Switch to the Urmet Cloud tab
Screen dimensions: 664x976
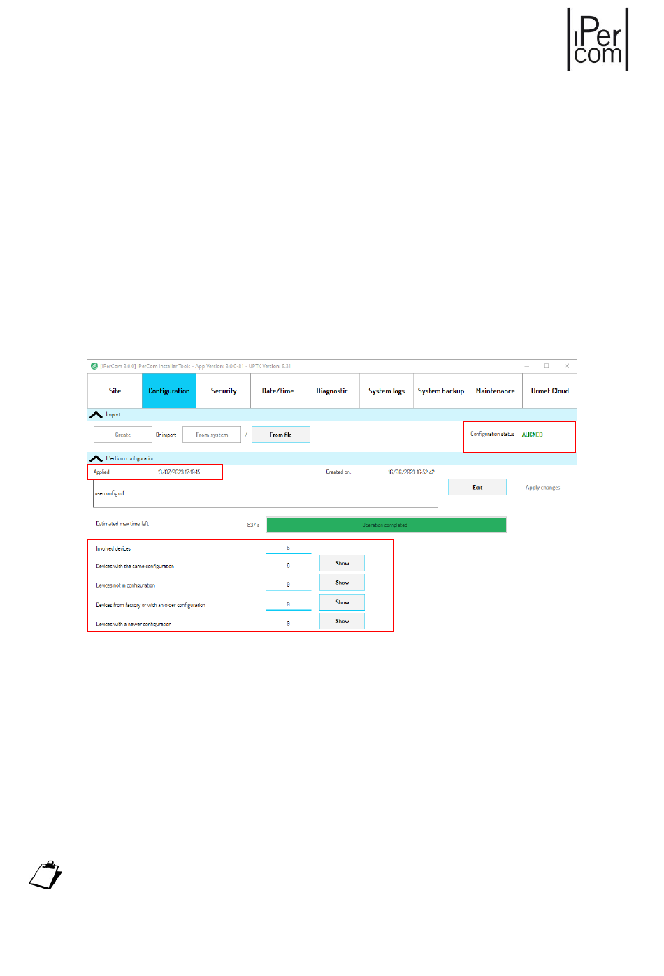tap(549, 391)
